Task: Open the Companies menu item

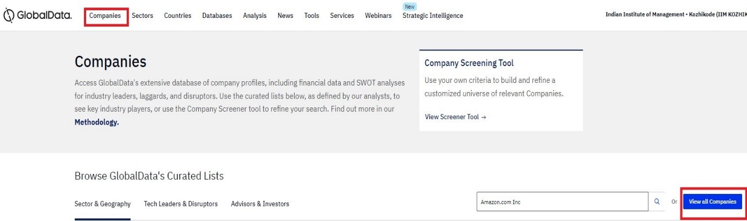Action: click(x=105, y=16)
